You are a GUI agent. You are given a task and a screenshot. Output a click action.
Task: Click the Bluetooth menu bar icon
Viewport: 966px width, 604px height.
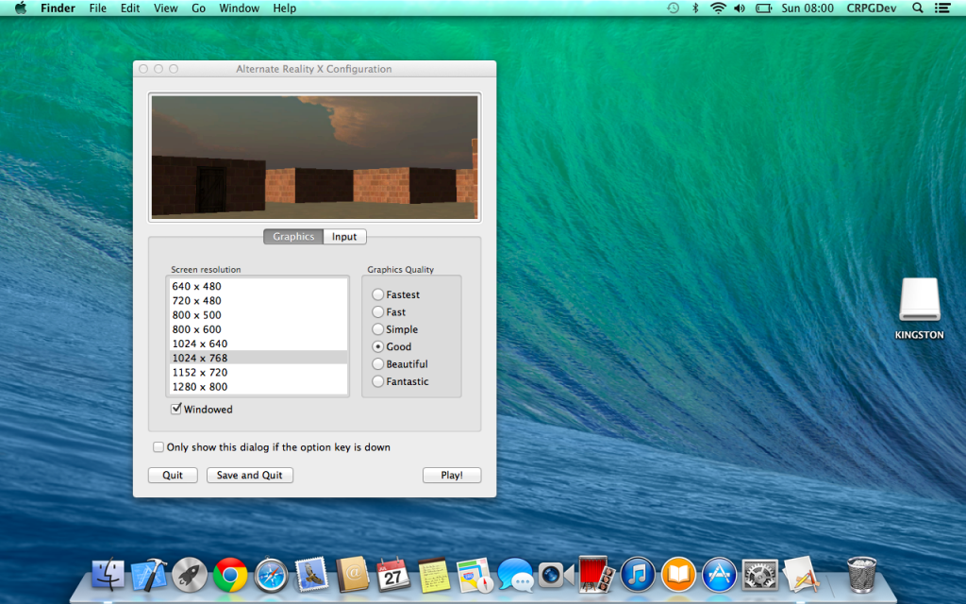pyautogui.click(x=695, y=8)
